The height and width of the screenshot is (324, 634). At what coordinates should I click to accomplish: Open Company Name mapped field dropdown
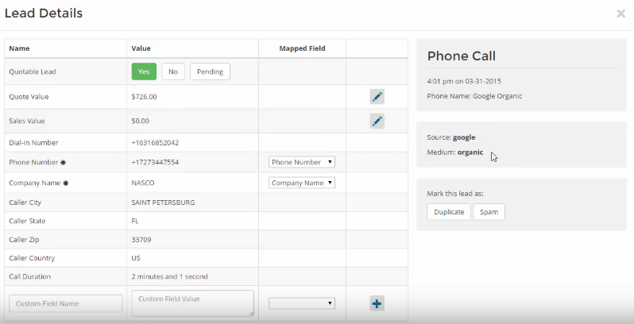click(302, 183)
